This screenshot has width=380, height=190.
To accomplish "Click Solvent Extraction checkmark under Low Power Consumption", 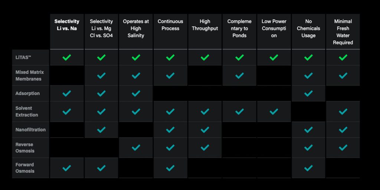I will 274,111.
